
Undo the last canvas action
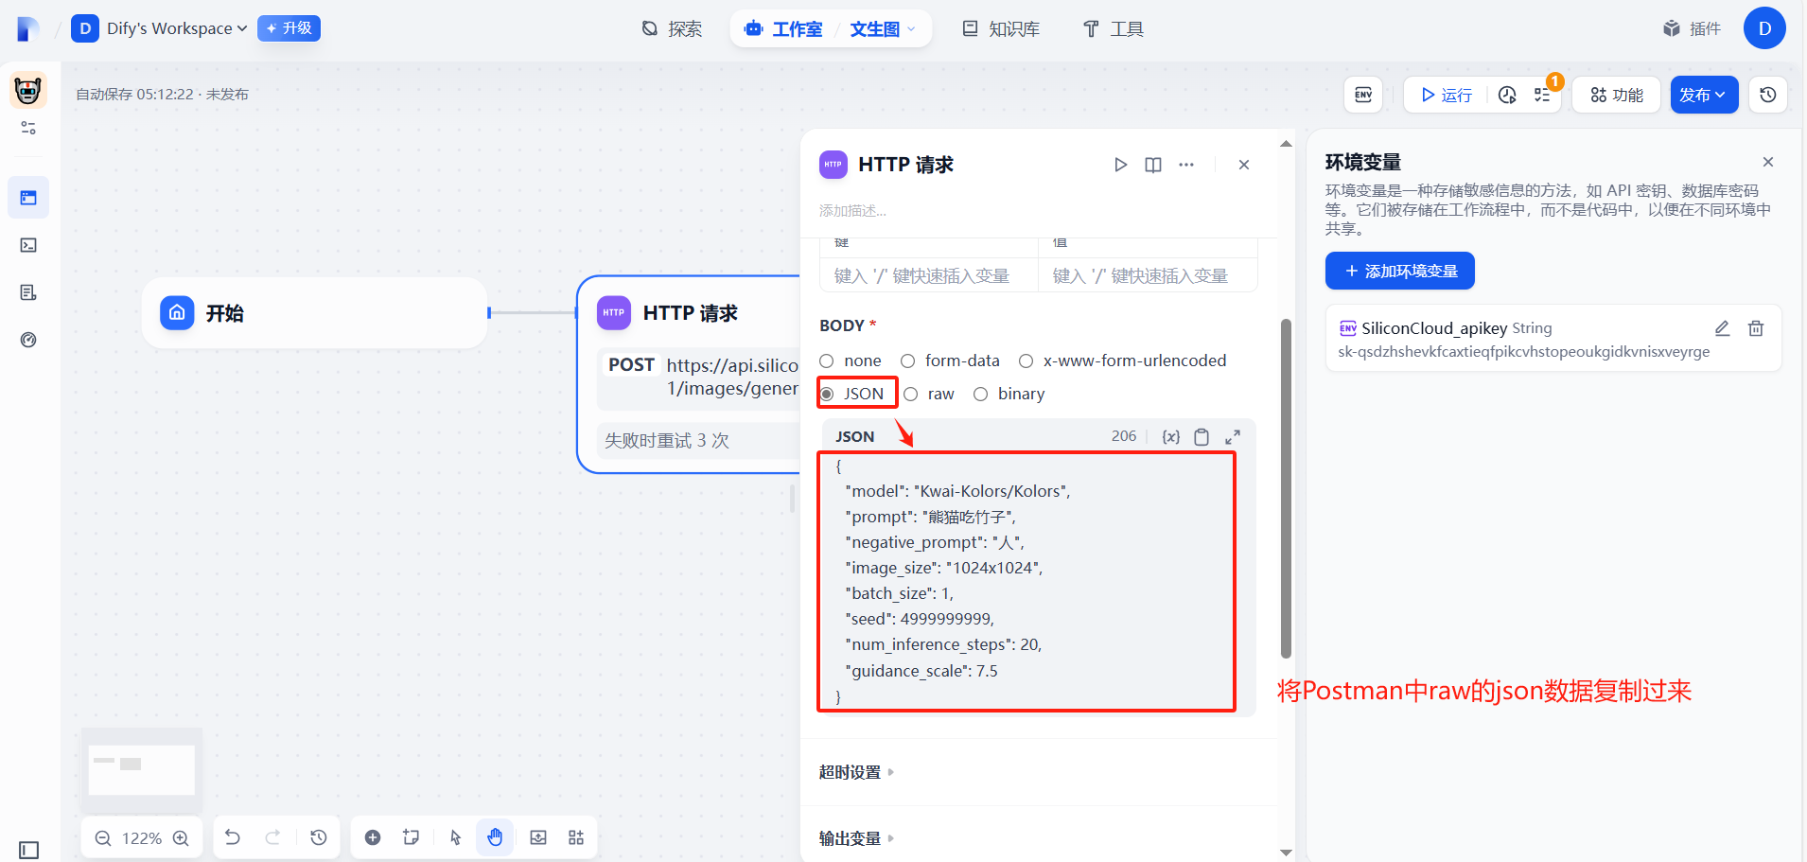[x=233, y=837]
